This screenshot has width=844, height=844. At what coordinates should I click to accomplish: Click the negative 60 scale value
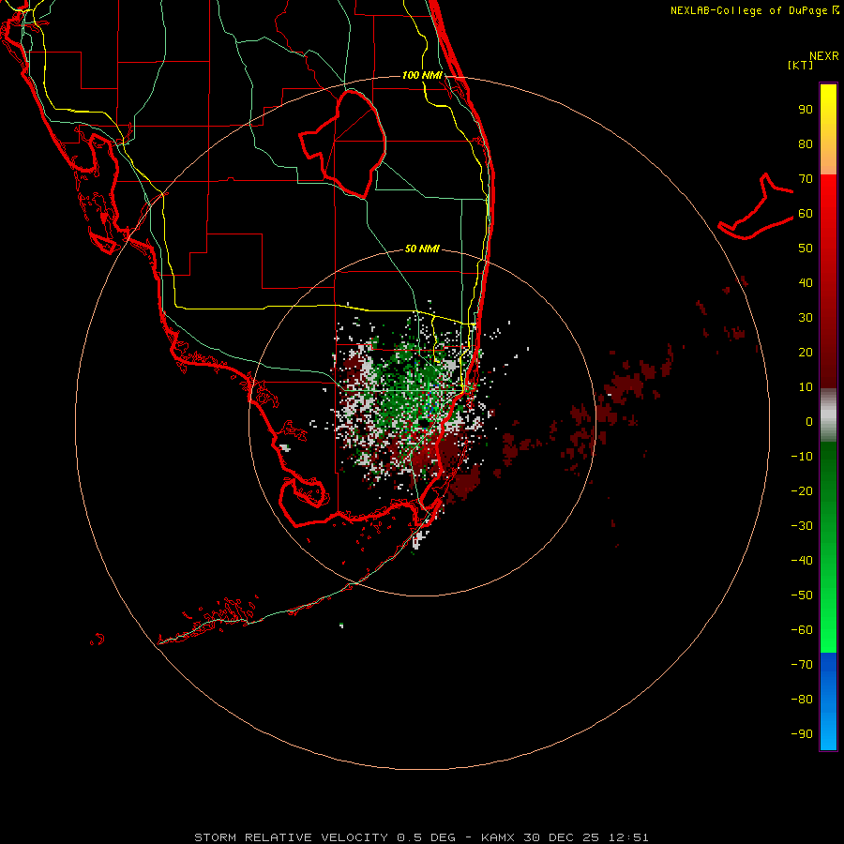802,630
